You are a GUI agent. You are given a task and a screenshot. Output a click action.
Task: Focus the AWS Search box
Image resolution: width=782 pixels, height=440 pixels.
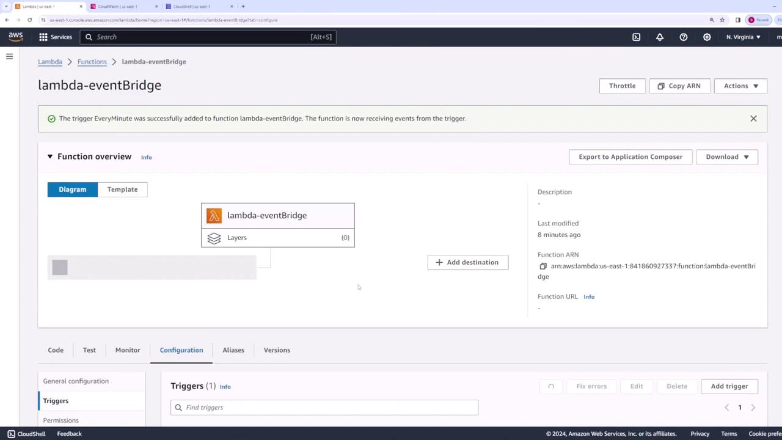point(208,37)
